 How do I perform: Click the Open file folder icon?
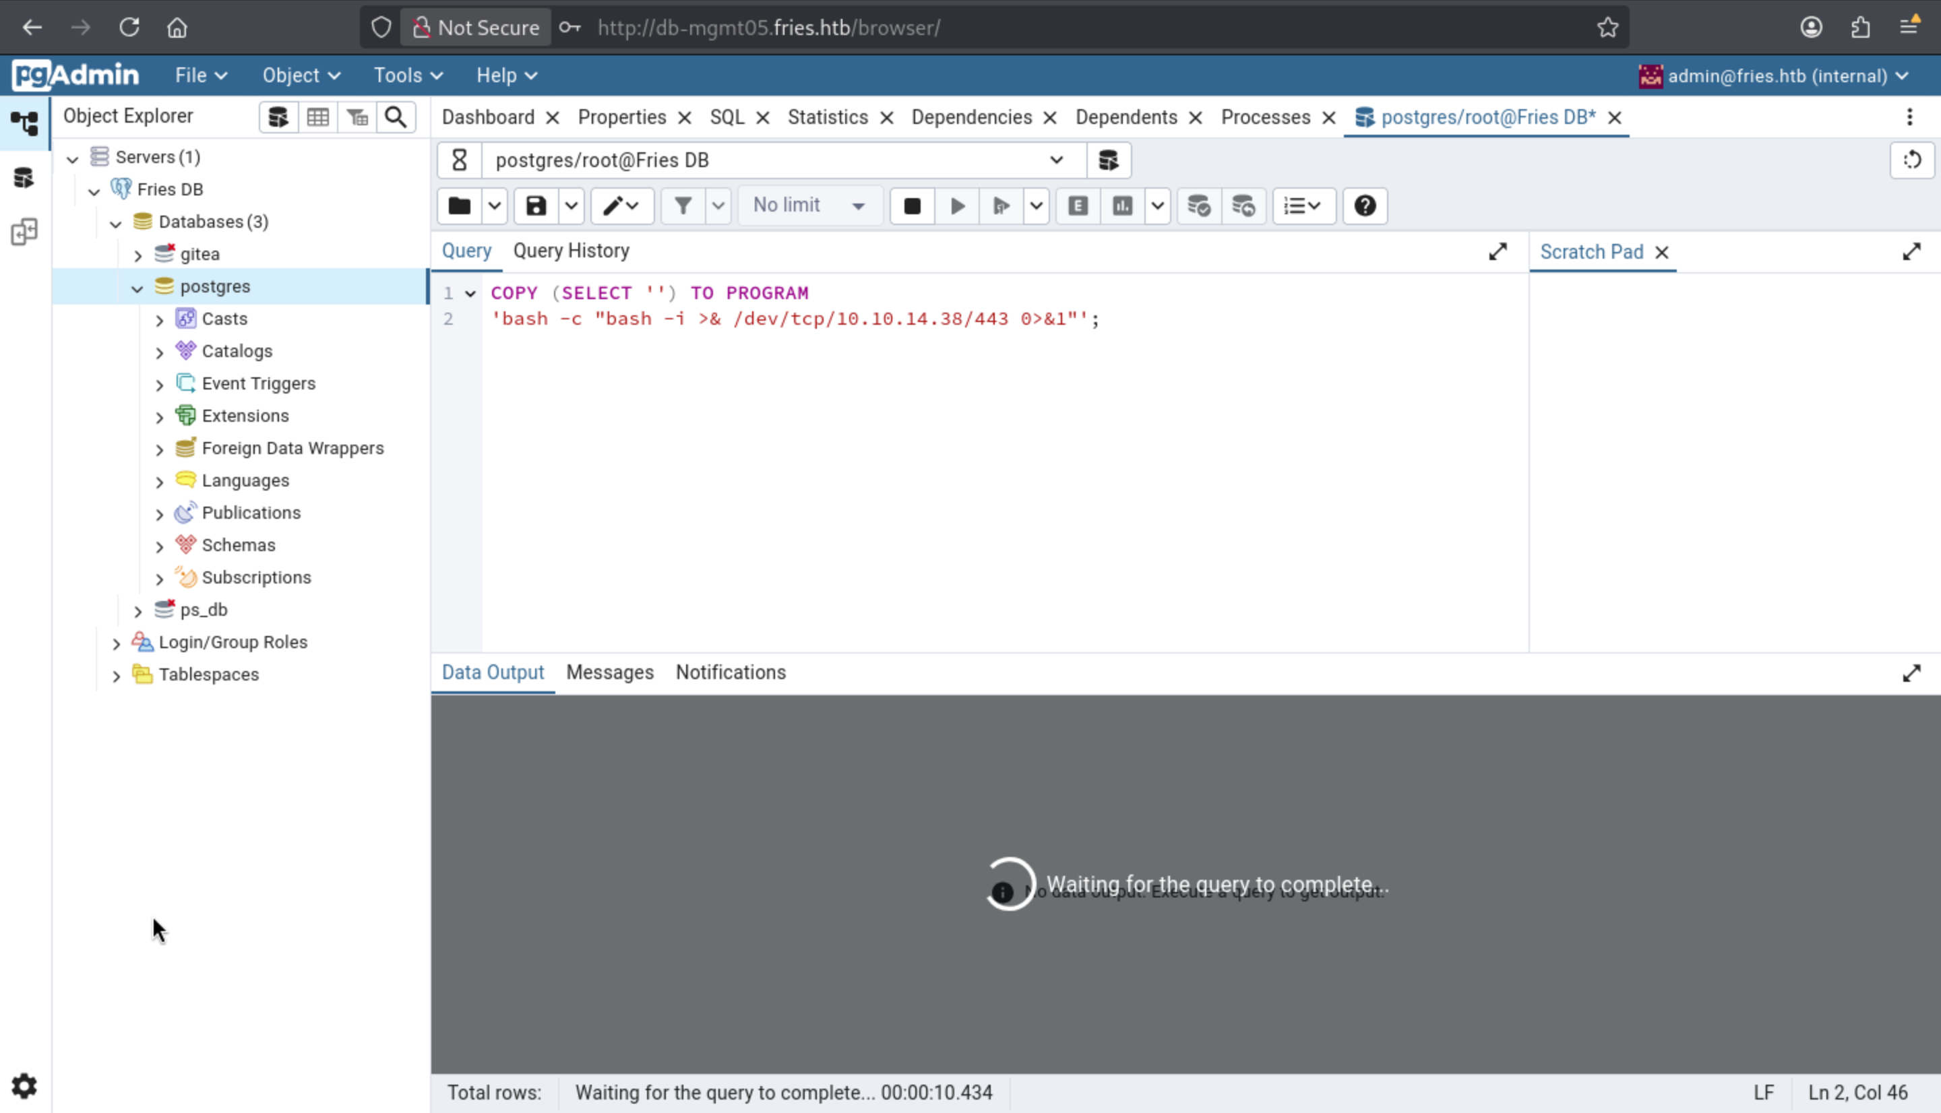pyautogui.click(x=460, y=205)
